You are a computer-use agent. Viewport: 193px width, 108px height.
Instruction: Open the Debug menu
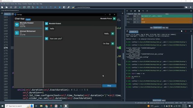click(19, 4)
